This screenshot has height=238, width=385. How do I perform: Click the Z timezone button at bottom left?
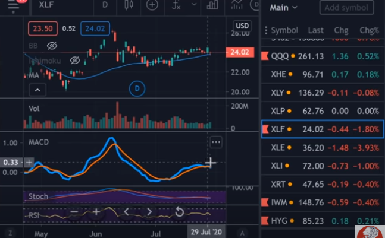click(x=10, y=233)
